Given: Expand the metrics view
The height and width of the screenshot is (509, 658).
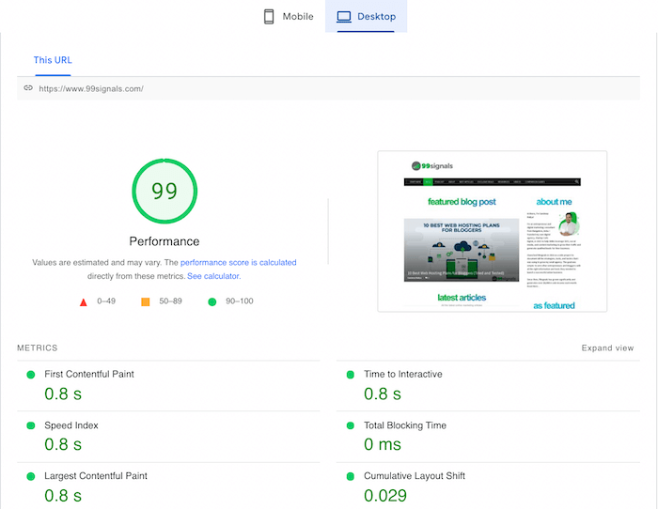Looking at the screenshot, I should point(607,348).
